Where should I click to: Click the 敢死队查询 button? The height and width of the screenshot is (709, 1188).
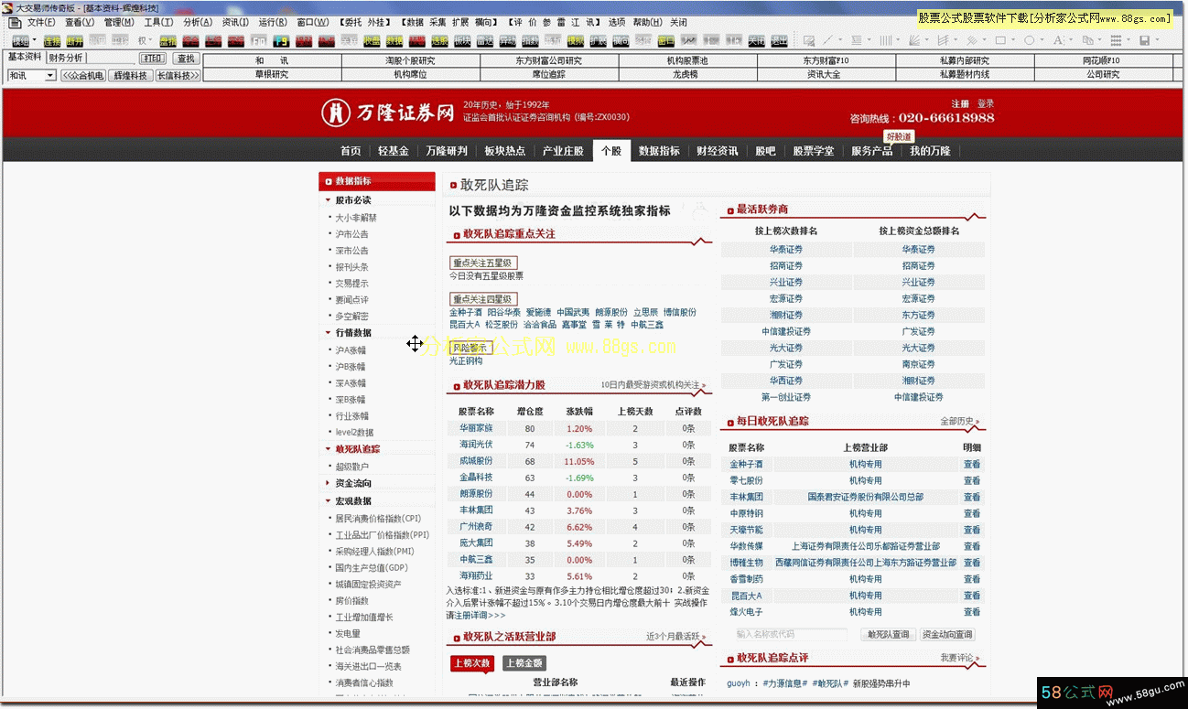point(889,634)
